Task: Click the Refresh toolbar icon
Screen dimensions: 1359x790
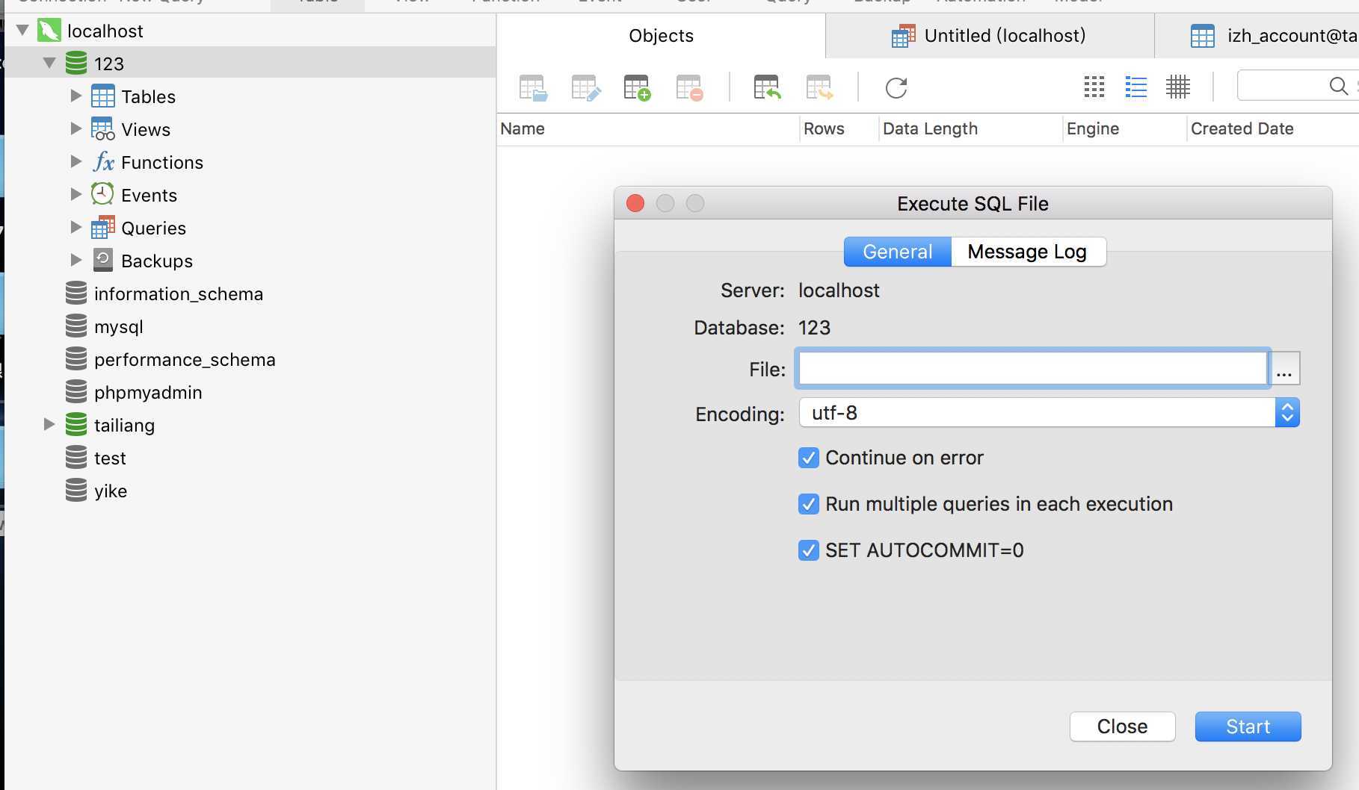Action: coord(896,88)
